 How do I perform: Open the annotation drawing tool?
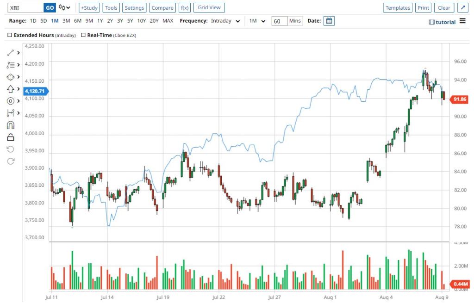tap(10, 64)
